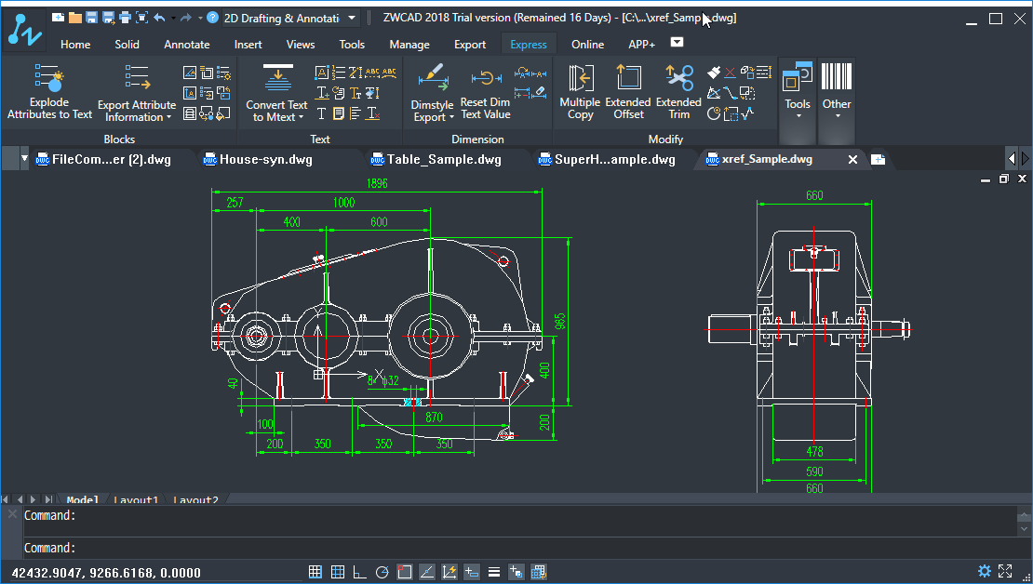
Task: Toggle lineweight display in status bar
Action: [x=494, y=572]
